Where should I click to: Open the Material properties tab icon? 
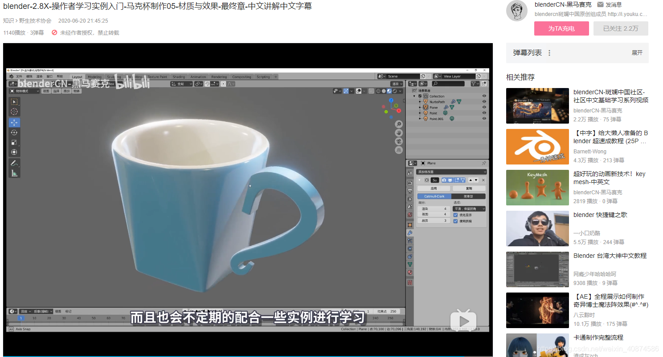tap(410, 272)
